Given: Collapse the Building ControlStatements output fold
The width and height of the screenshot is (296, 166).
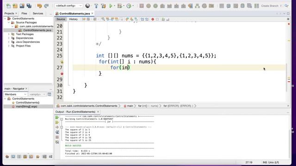Looking at the screenshot, I should [62, 119].
